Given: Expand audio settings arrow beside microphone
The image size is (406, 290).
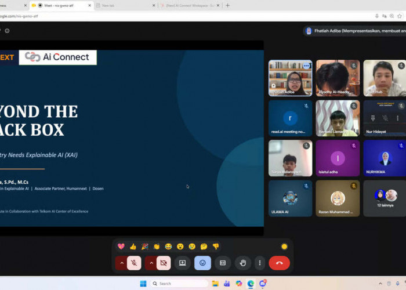Looking at the screenshot, I should (121, 263).
